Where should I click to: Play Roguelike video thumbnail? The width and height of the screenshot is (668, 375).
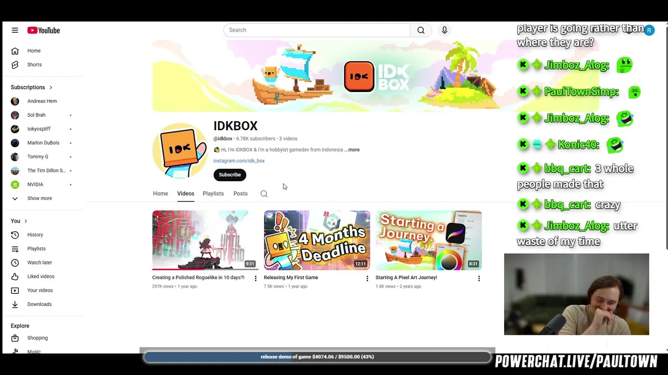[x=205, y=240]
